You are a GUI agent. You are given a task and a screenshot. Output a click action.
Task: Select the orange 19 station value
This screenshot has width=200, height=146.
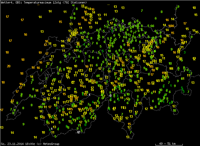click(x=40, y=53)
